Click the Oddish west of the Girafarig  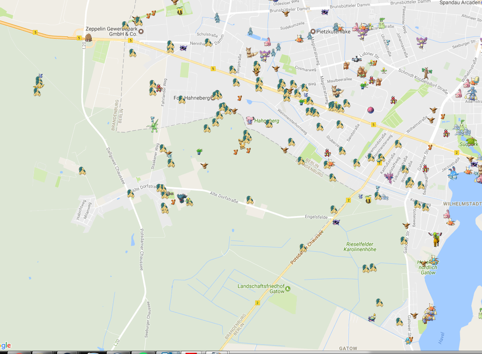point(199,151)
